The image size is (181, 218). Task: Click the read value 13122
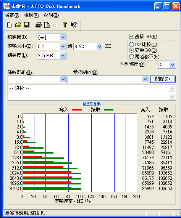(x=166, y=137)
